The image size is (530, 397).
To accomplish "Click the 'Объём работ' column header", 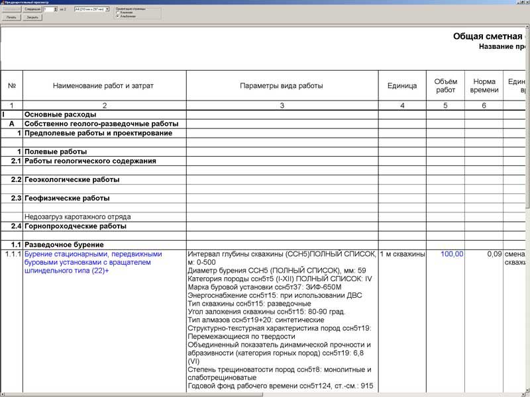I will (x=445, y=86).
